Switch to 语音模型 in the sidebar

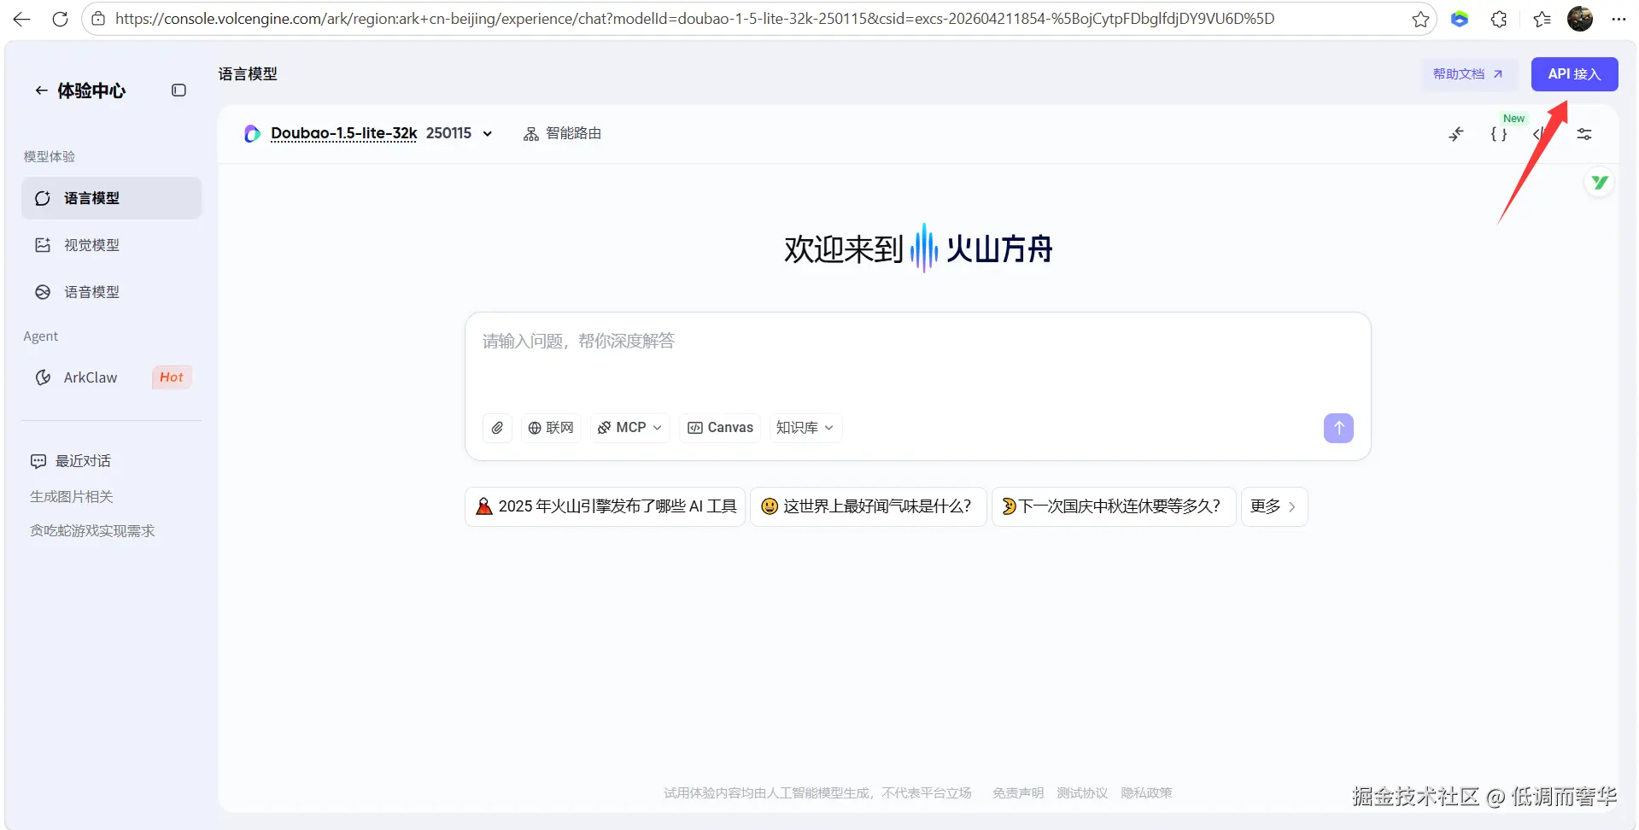[x=112, y=292]
